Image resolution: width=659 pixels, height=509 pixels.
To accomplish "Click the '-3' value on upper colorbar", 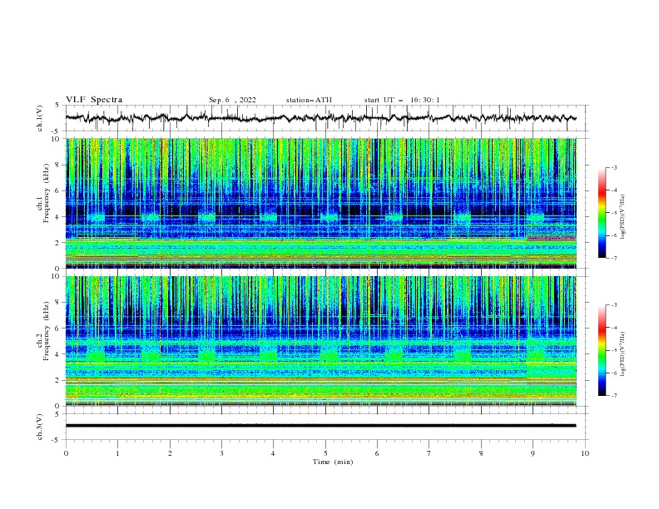I will 614,167.
